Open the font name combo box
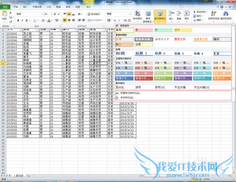The height and width of the screenshot is (182, 236). (x=30, y=14)
